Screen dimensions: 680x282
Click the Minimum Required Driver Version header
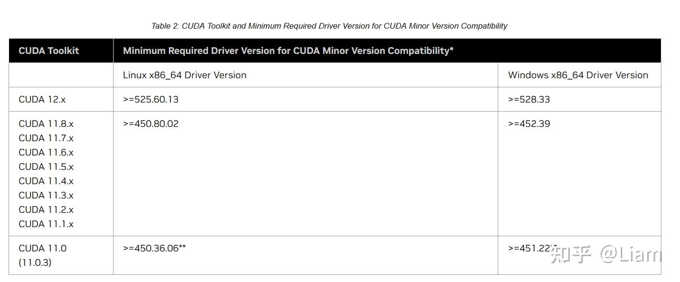[288, 51]
